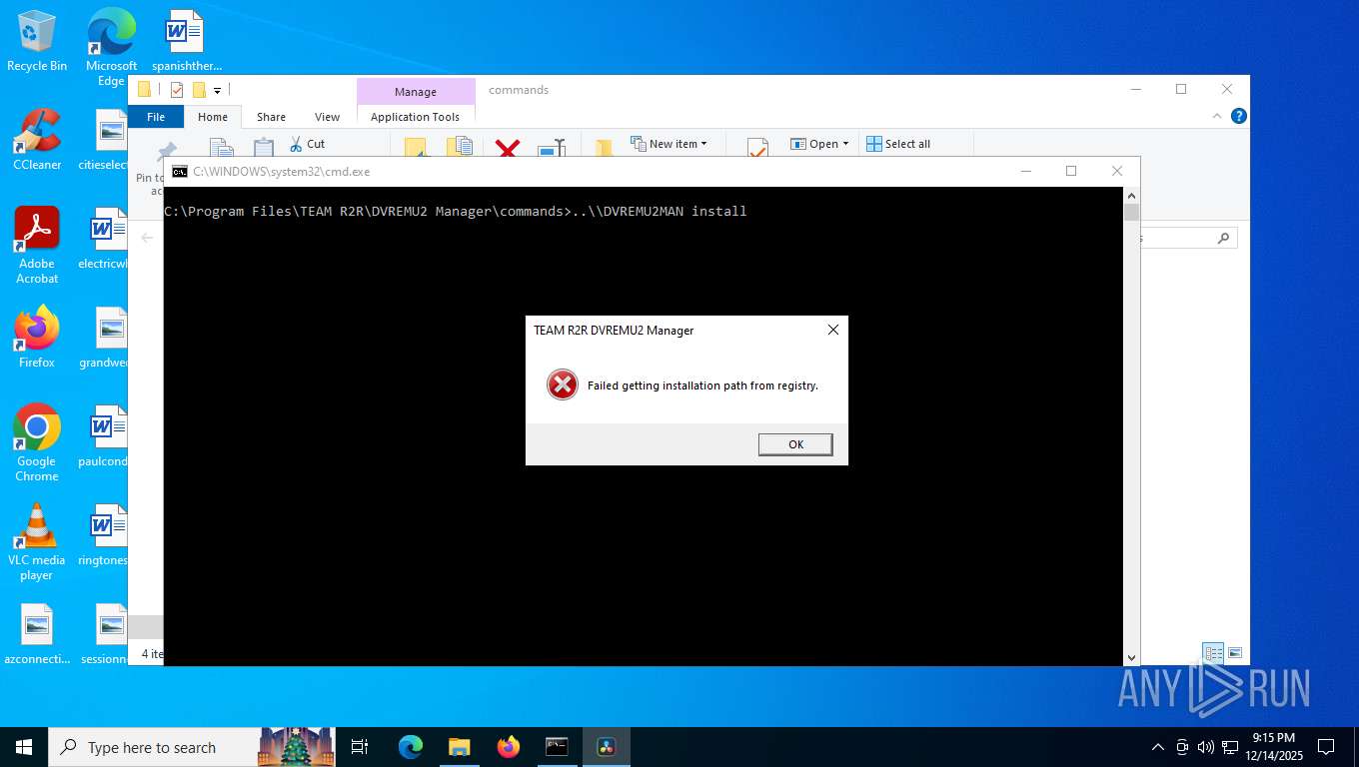Screen dimensions: 1359x767
Task: Collapse the Explorer ribbon with chevron
Action: tap(1217, 116)
